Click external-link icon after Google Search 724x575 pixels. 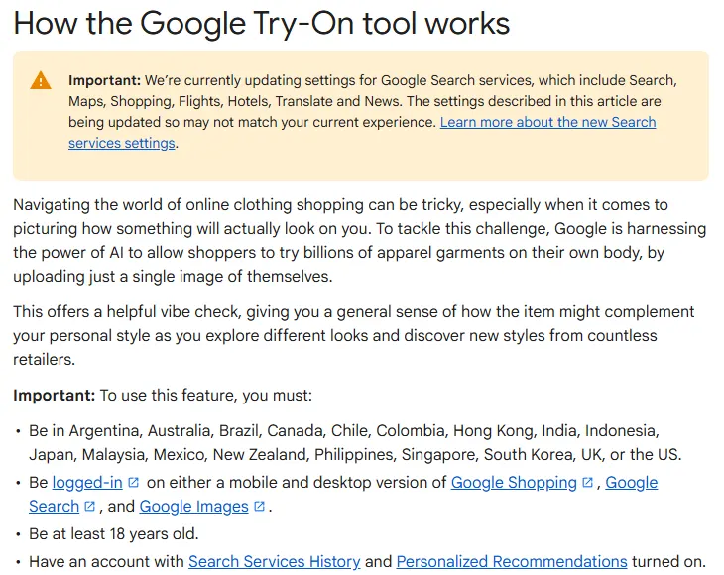[89, 507]
